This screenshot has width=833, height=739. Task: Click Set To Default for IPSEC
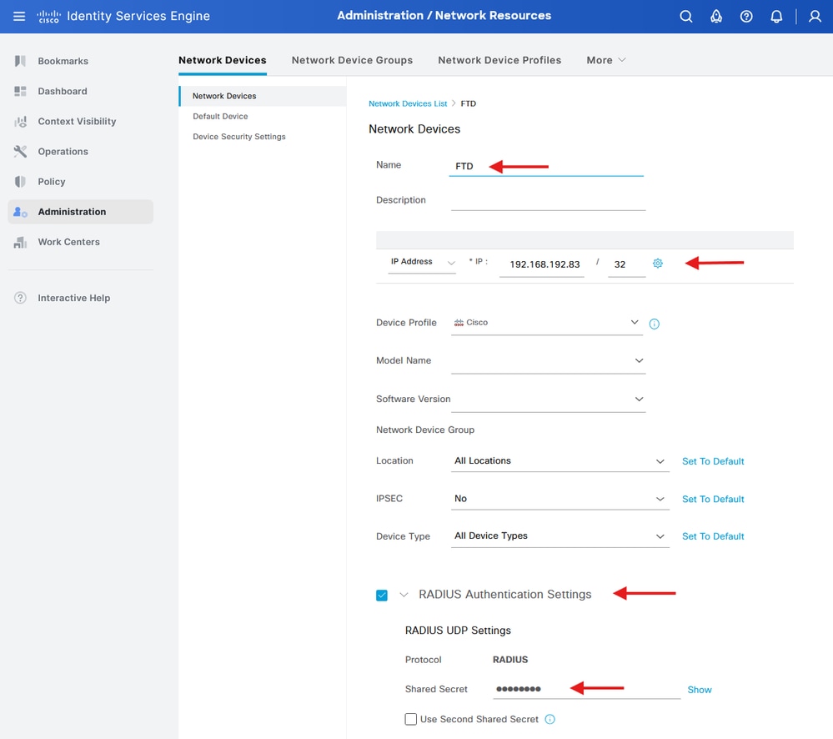click(712, 500)
